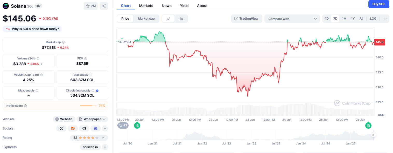Viewport: 393px width, 153px height.
Task: Set chart range to All
Action: [361, 19]
